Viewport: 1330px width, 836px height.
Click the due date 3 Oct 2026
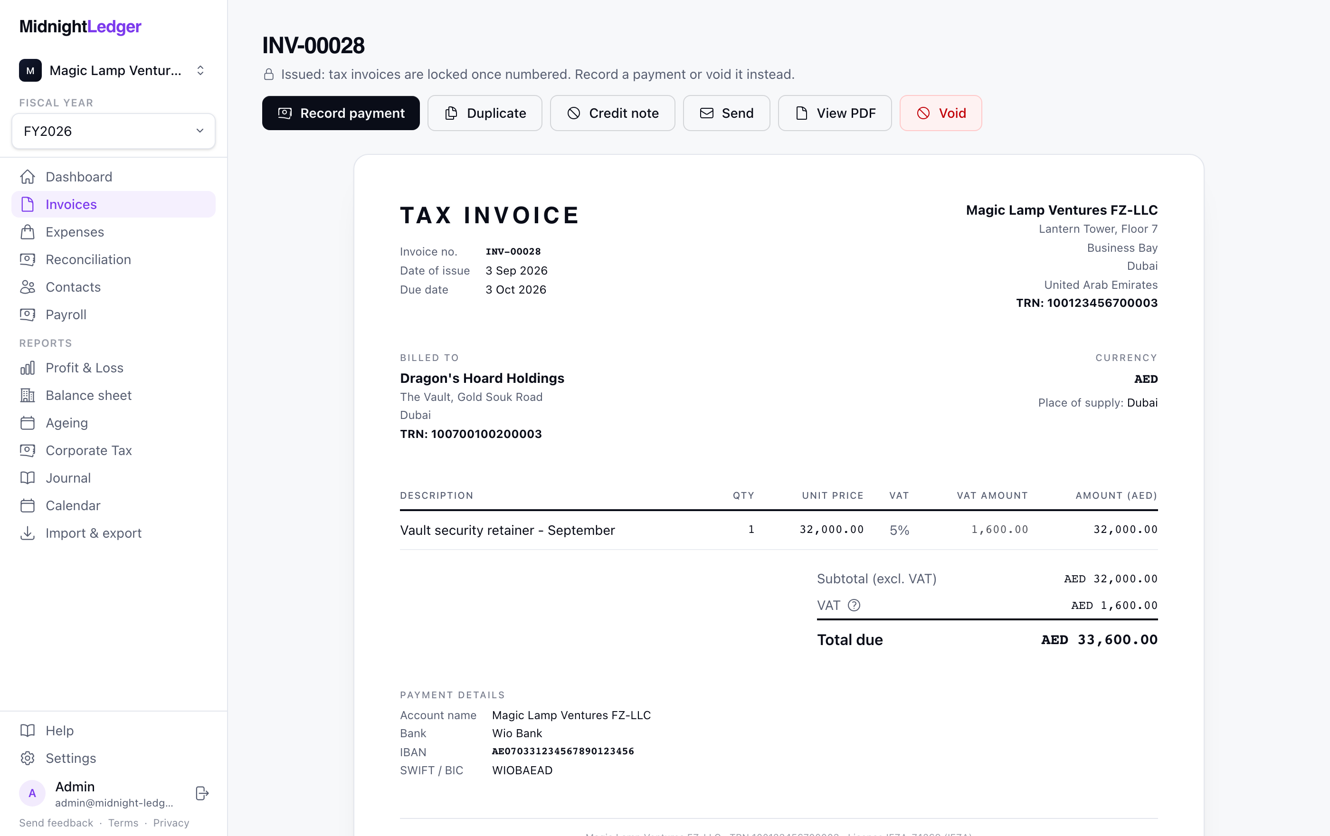click(x=515, y=290)
